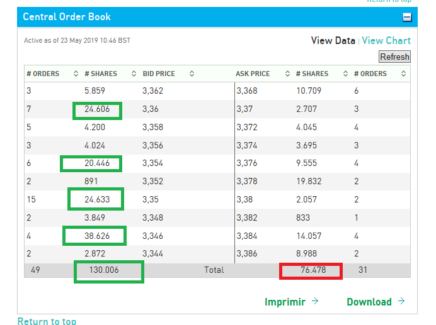Select ask price 3,38 cell
This screenshot has height=325, width=436.
[244, 199]
